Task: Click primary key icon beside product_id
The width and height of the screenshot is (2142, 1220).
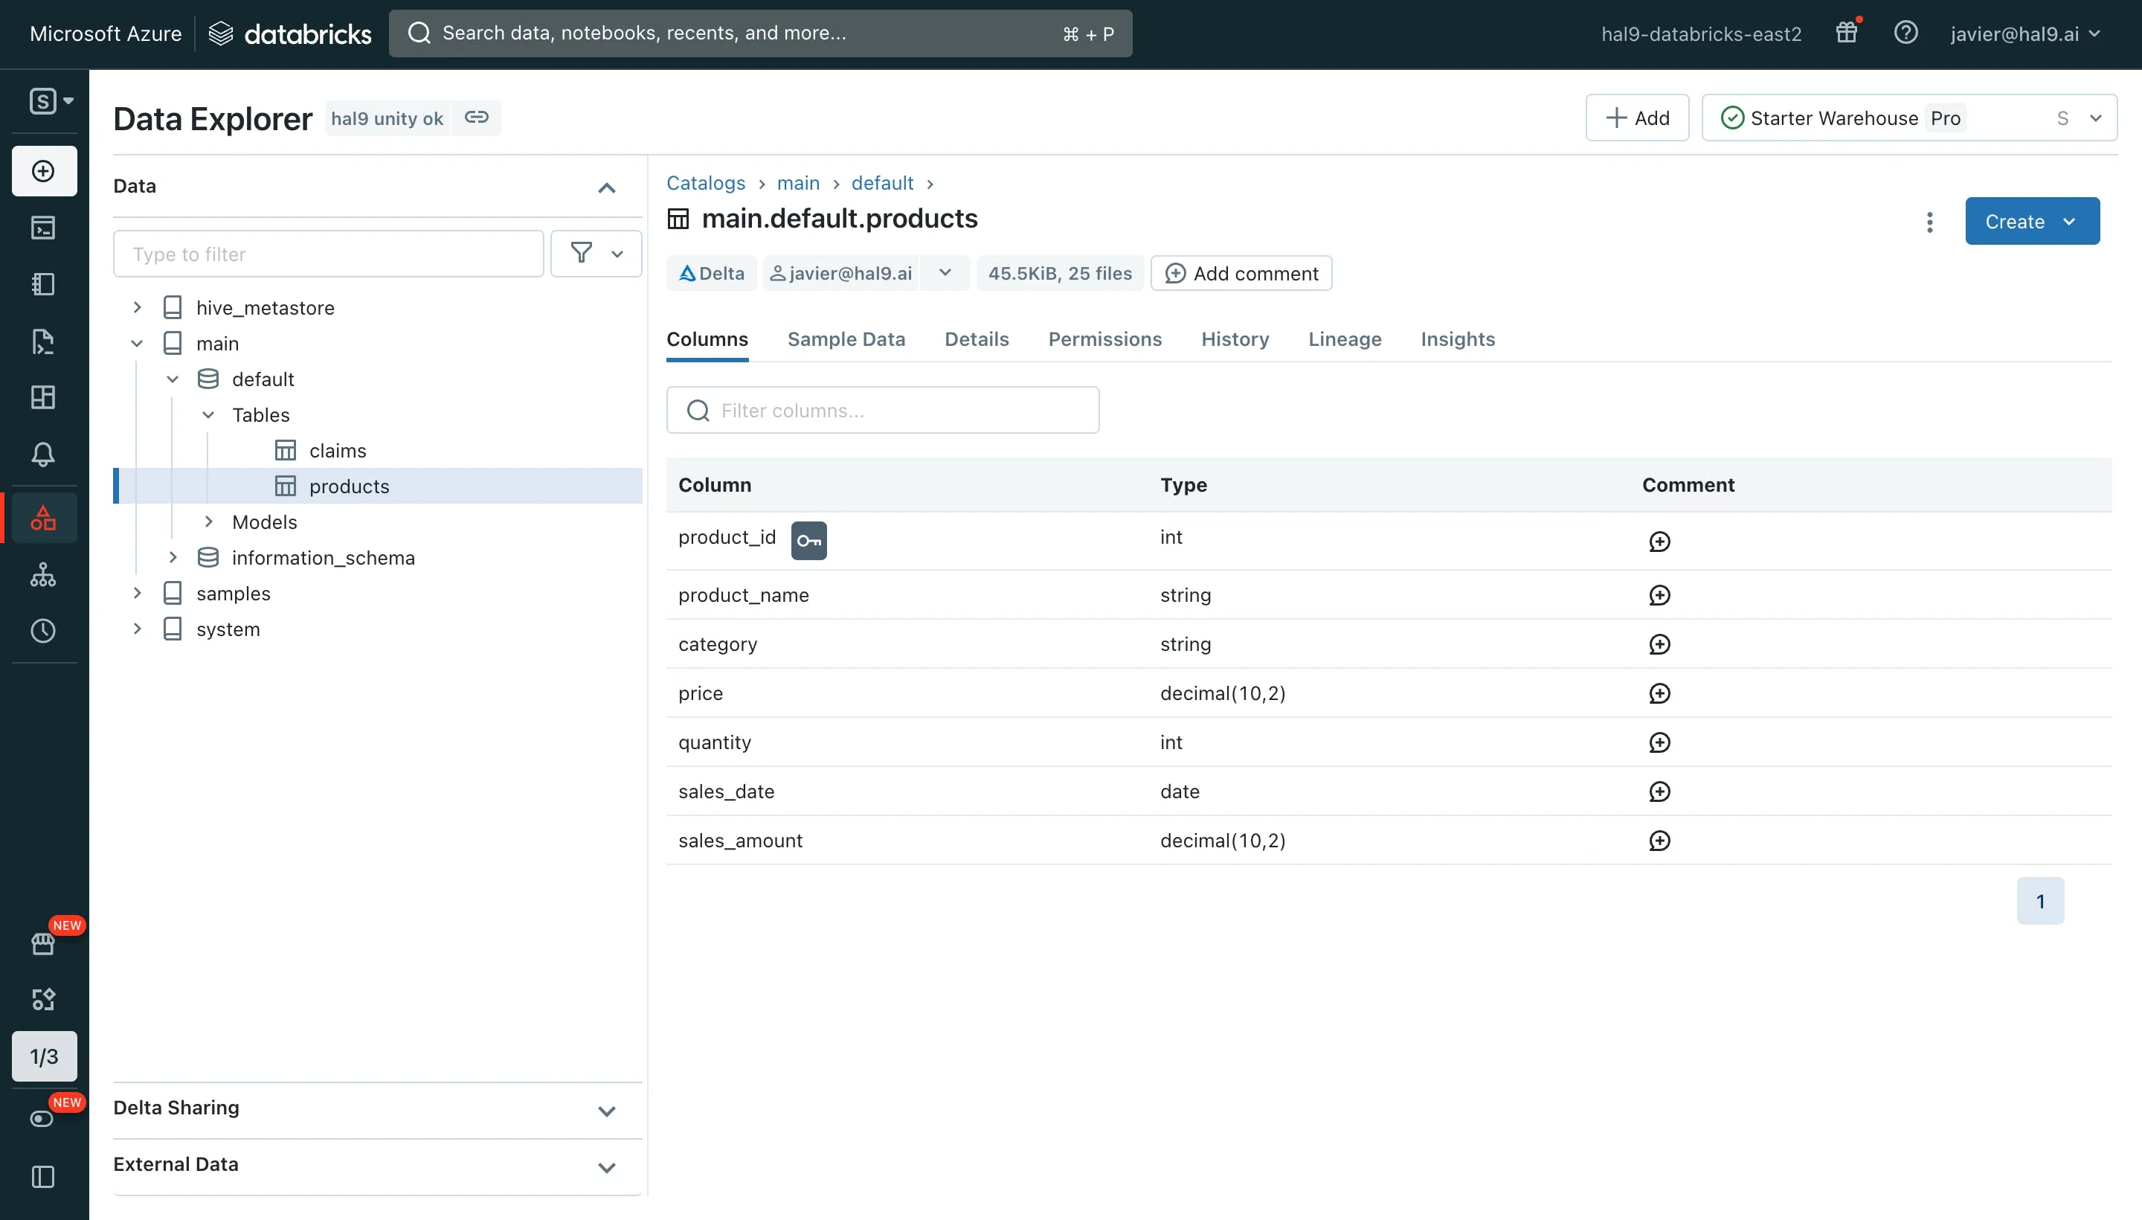Action: pyautogui.click(x=808, y=542)
